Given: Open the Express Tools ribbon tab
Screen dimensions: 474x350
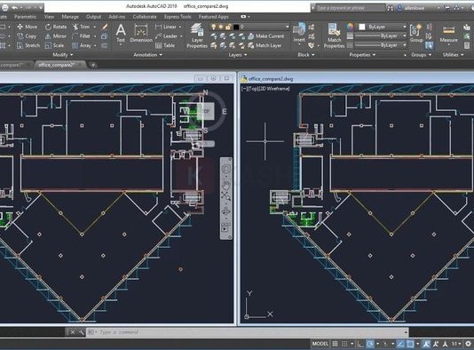Looking at the screenshot, I should tap(178, 17).
